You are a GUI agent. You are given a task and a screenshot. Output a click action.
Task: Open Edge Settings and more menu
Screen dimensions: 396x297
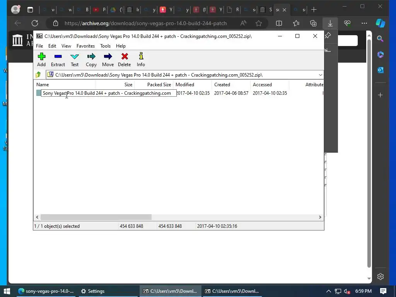point(364,23)
